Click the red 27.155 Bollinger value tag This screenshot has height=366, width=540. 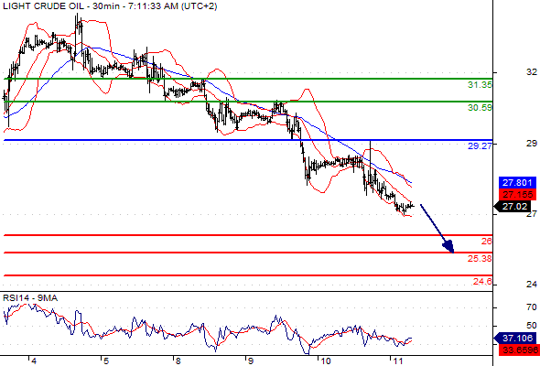(517, 195)
